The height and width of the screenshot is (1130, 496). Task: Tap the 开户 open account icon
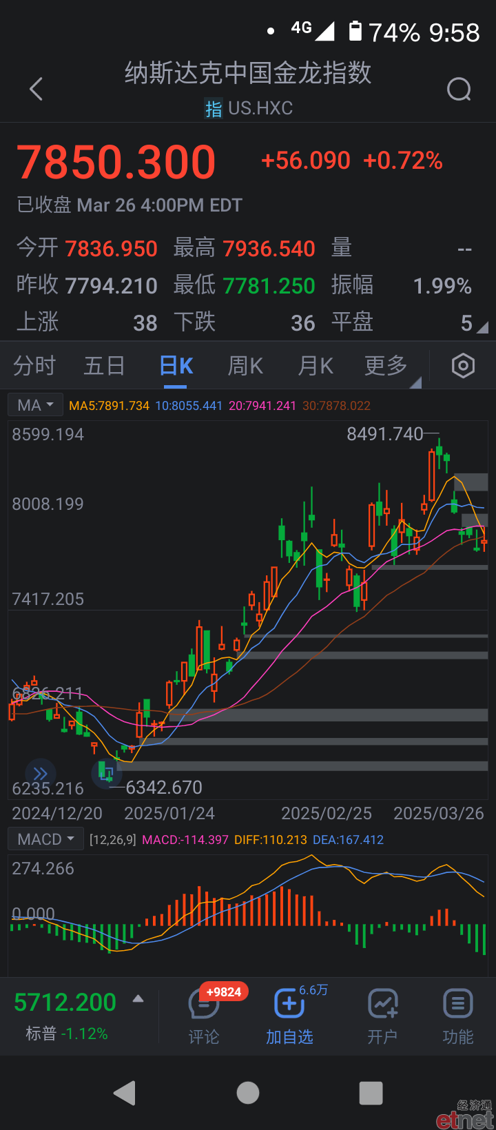point(382,1003)
